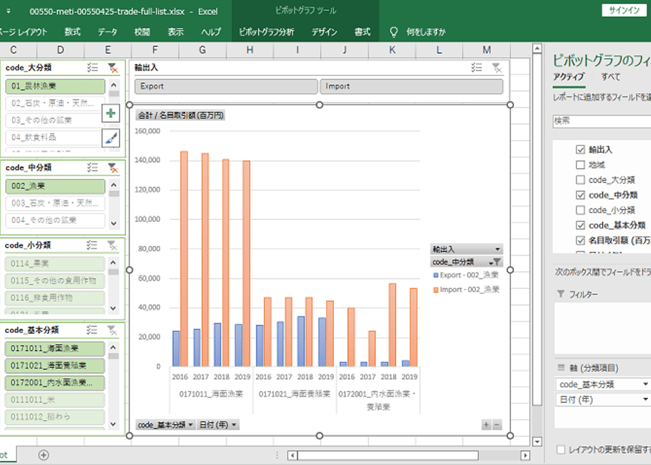The height and width of the screenshot is (465, 651).
Task: Toggle multi-select in code_大分類 slicer
Action: (x=92, y=67)
